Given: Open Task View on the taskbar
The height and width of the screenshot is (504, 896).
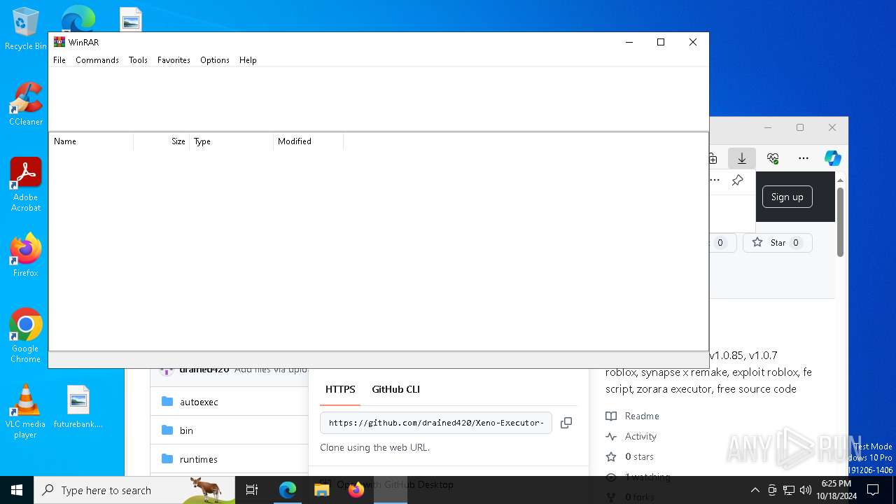Looking at the screenshot, I should [252, 490].
